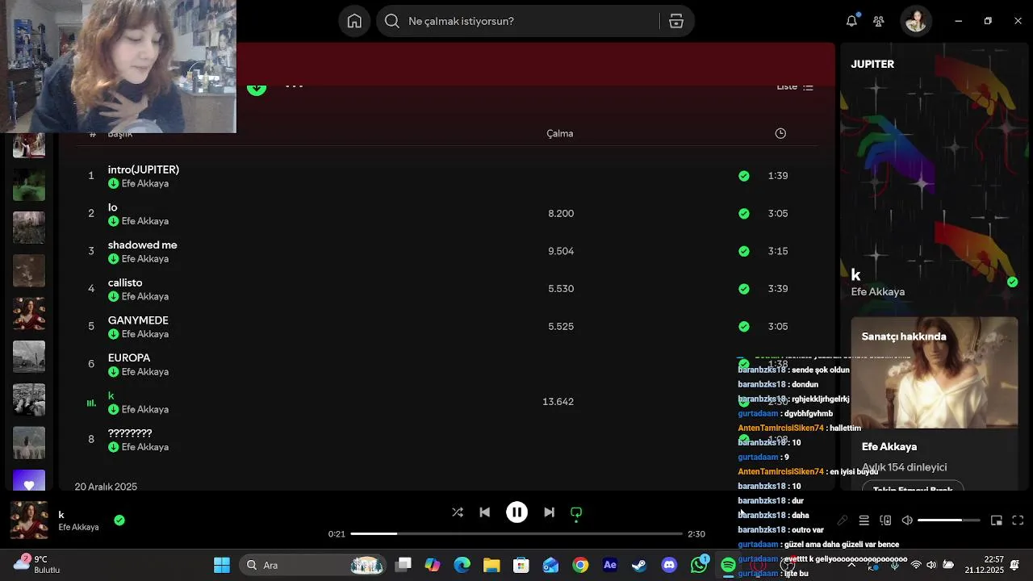Select the Io track title

113,207
